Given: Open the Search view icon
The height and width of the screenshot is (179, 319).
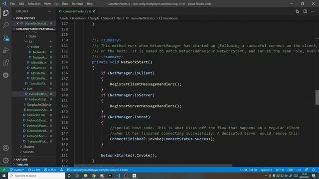Looking at the screenshot, I should pyautogui.click(x=5, y=25).
